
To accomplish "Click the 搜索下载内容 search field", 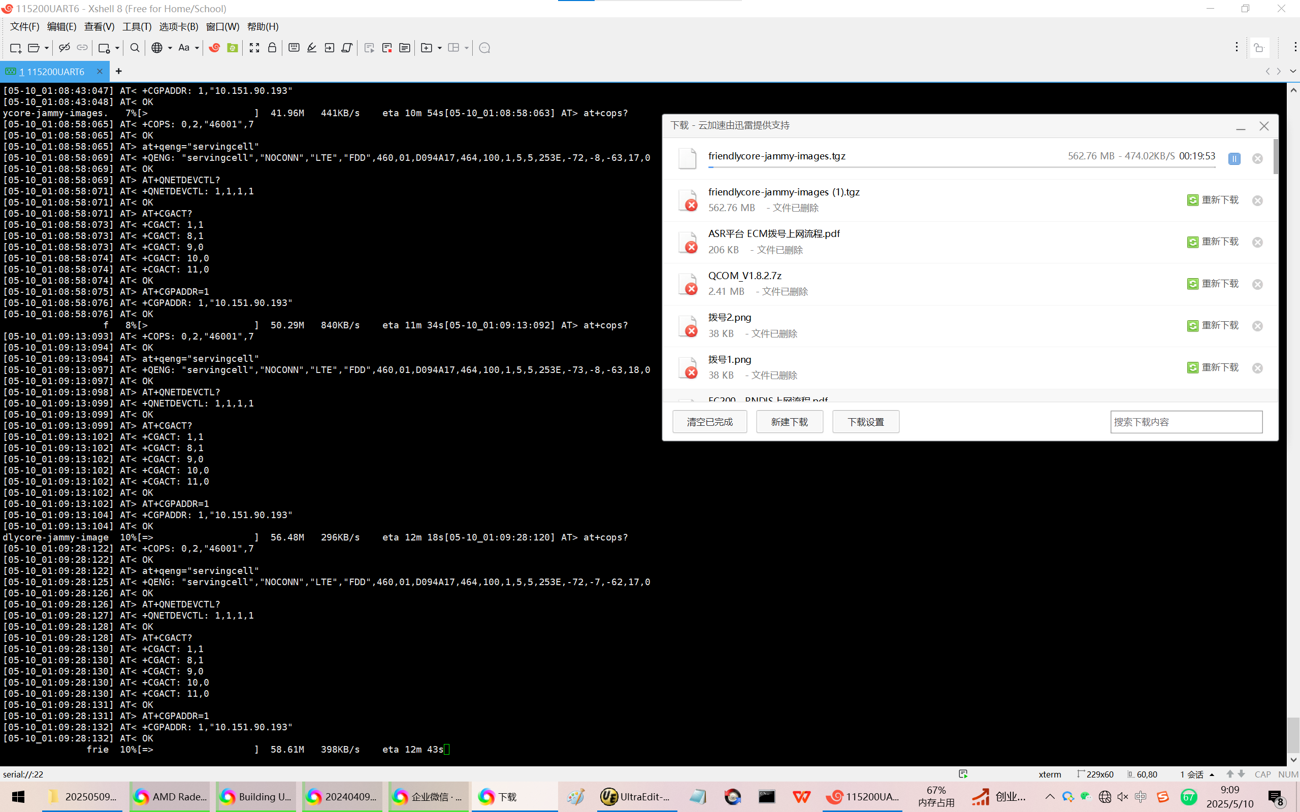I will [1186, 422].
